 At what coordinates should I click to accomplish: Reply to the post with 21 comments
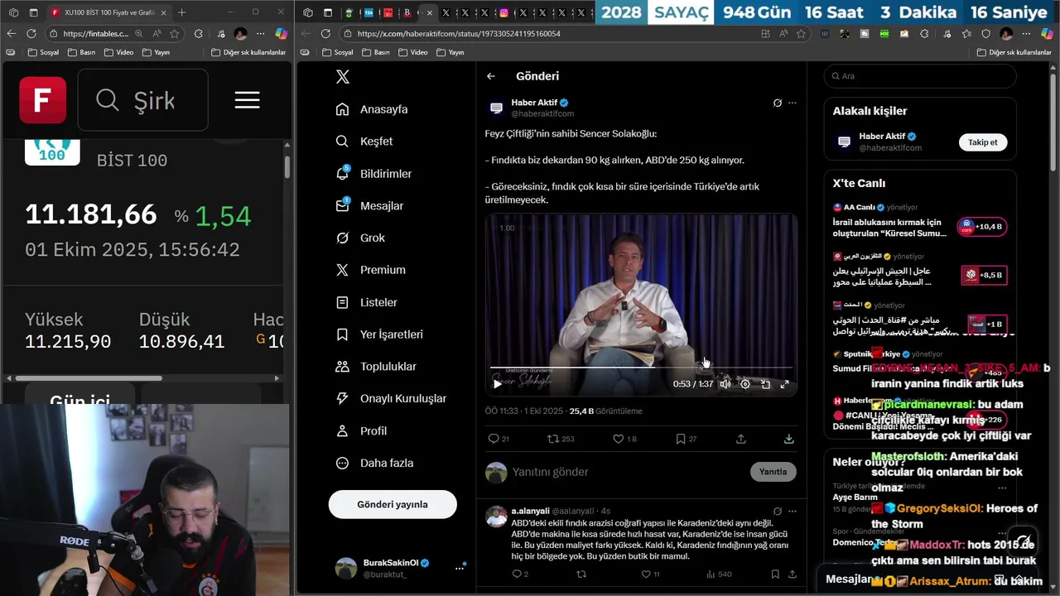click(x=499, y=439)
